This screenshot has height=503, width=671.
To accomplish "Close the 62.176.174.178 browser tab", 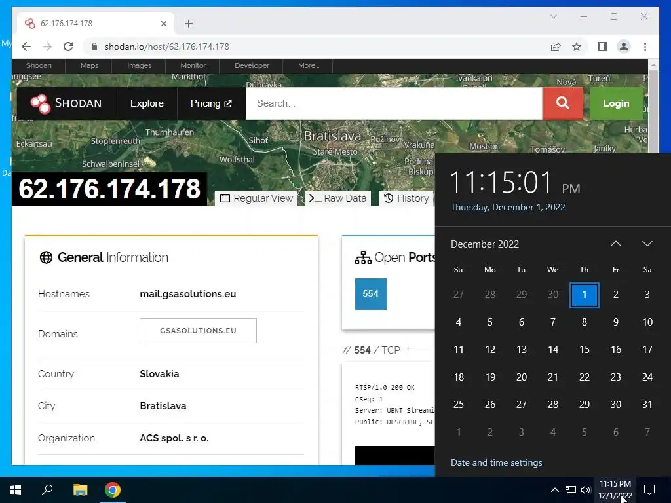I will click(163, 24).
